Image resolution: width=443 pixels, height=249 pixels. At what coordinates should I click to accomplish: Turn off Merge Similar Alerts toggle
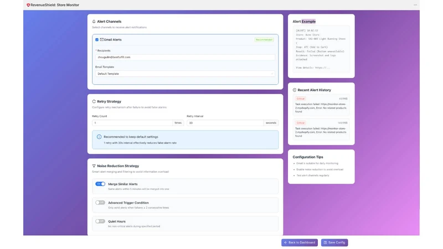coord(100,184)
